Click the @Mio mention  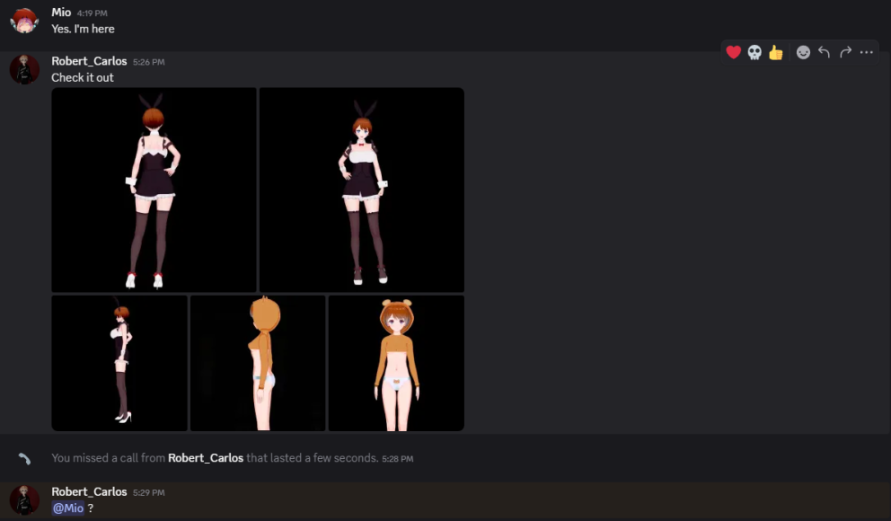click(67, 508)
